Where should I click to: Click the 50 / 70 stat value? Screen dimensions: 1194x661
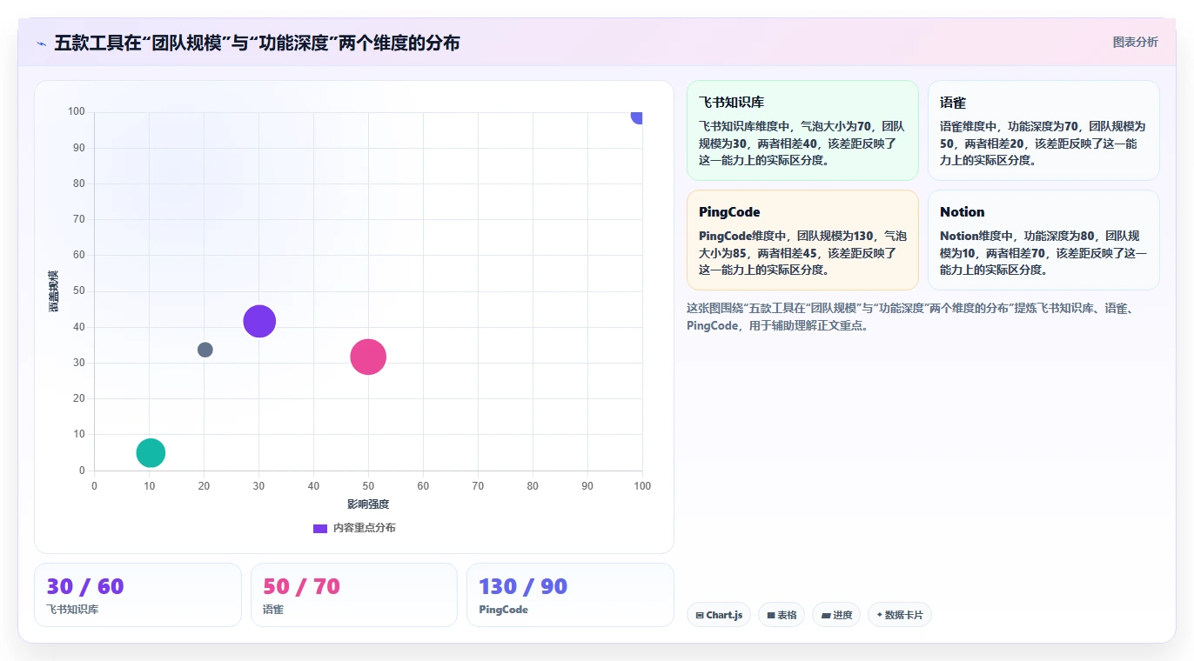(x=301, y=586)
